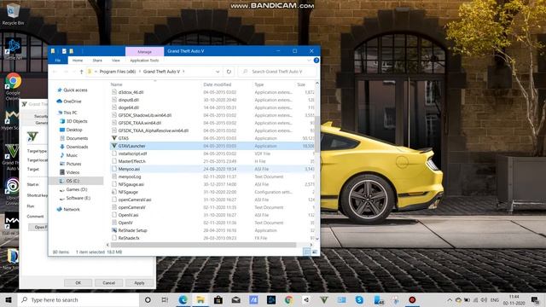Open the Start menu
Viewport: 546px width, 307px height.
[9, 299]
